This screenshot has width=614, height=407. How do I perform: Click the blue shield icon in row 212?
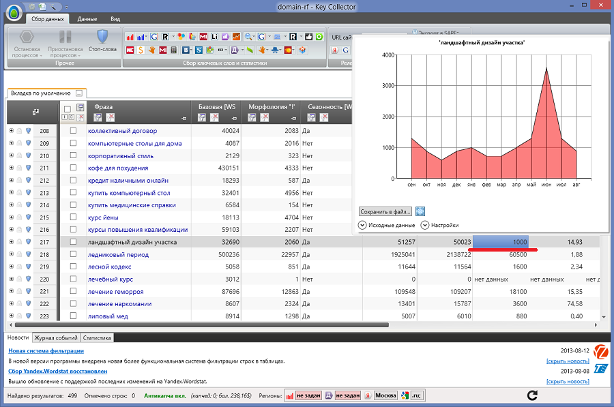tap(28, 181)
